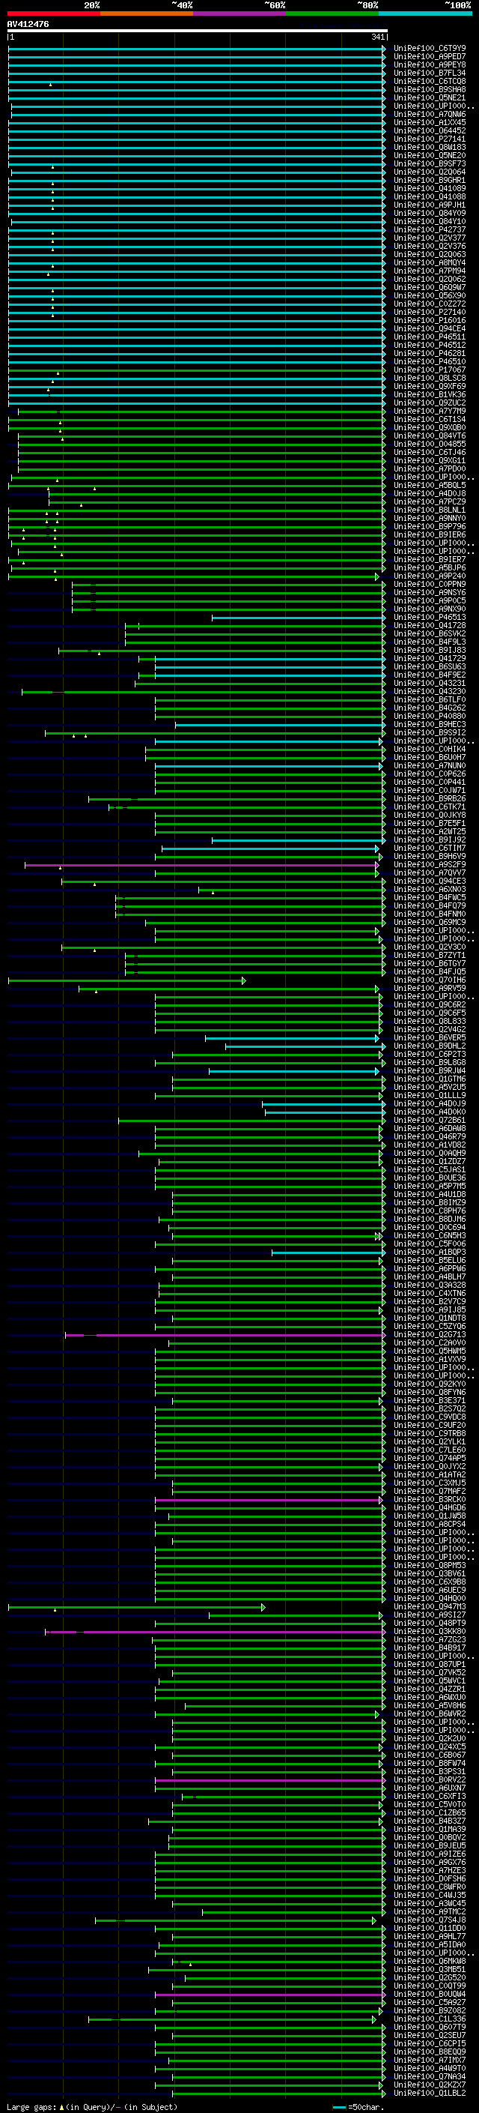Click the orange ~40% identity legend bar

click(x=147, y=13)
